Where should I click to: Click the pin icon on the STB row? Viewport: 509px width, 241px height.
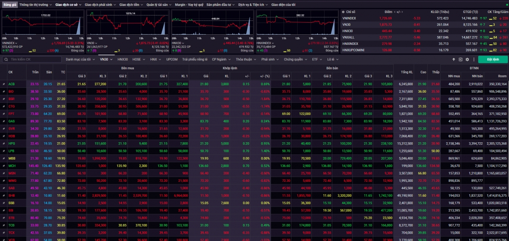(x=4, y=218)
